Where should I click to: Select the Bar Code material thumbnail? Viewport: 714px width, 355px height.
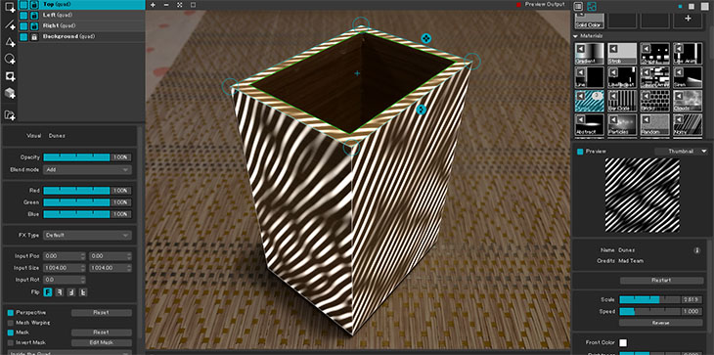click(x=622, y=101)
